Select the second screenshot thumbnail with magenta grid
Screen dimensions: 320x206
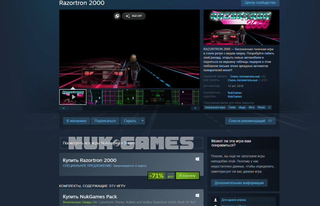coord(101,97)
